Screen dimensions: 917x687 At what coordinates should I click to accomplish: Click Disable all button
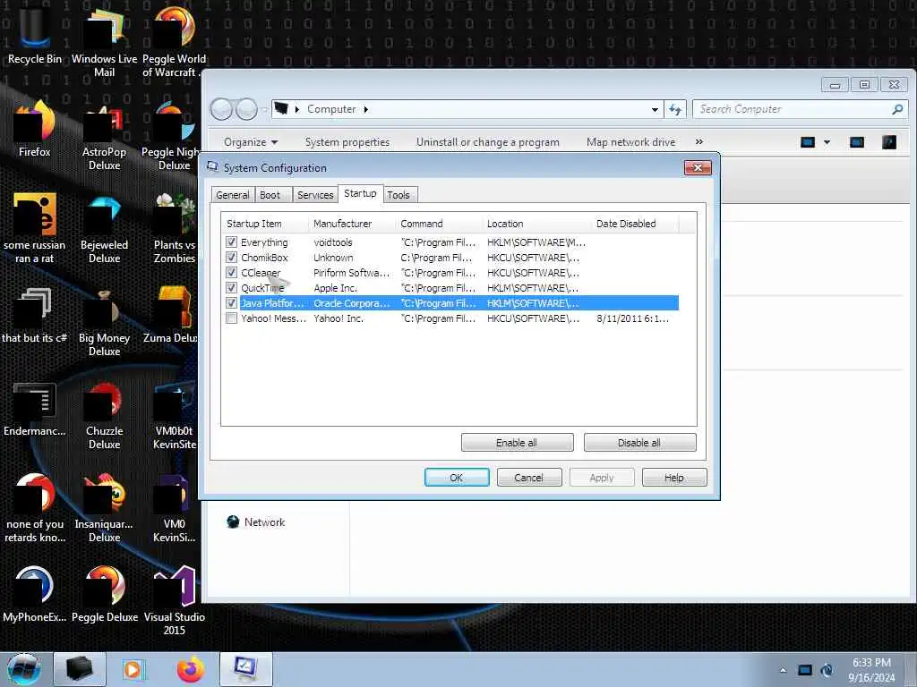pyautogui.click(x=639, y=443)
